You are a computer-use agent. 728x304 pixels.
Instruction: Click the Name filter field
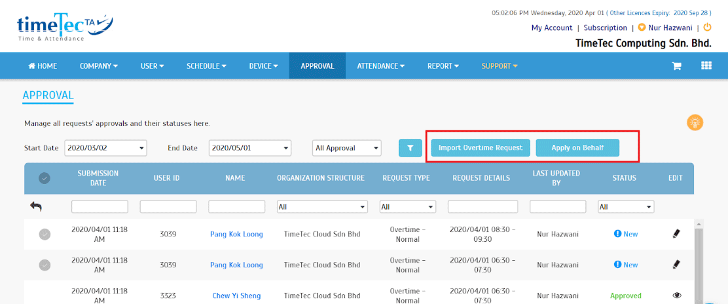tap(237, 207)
